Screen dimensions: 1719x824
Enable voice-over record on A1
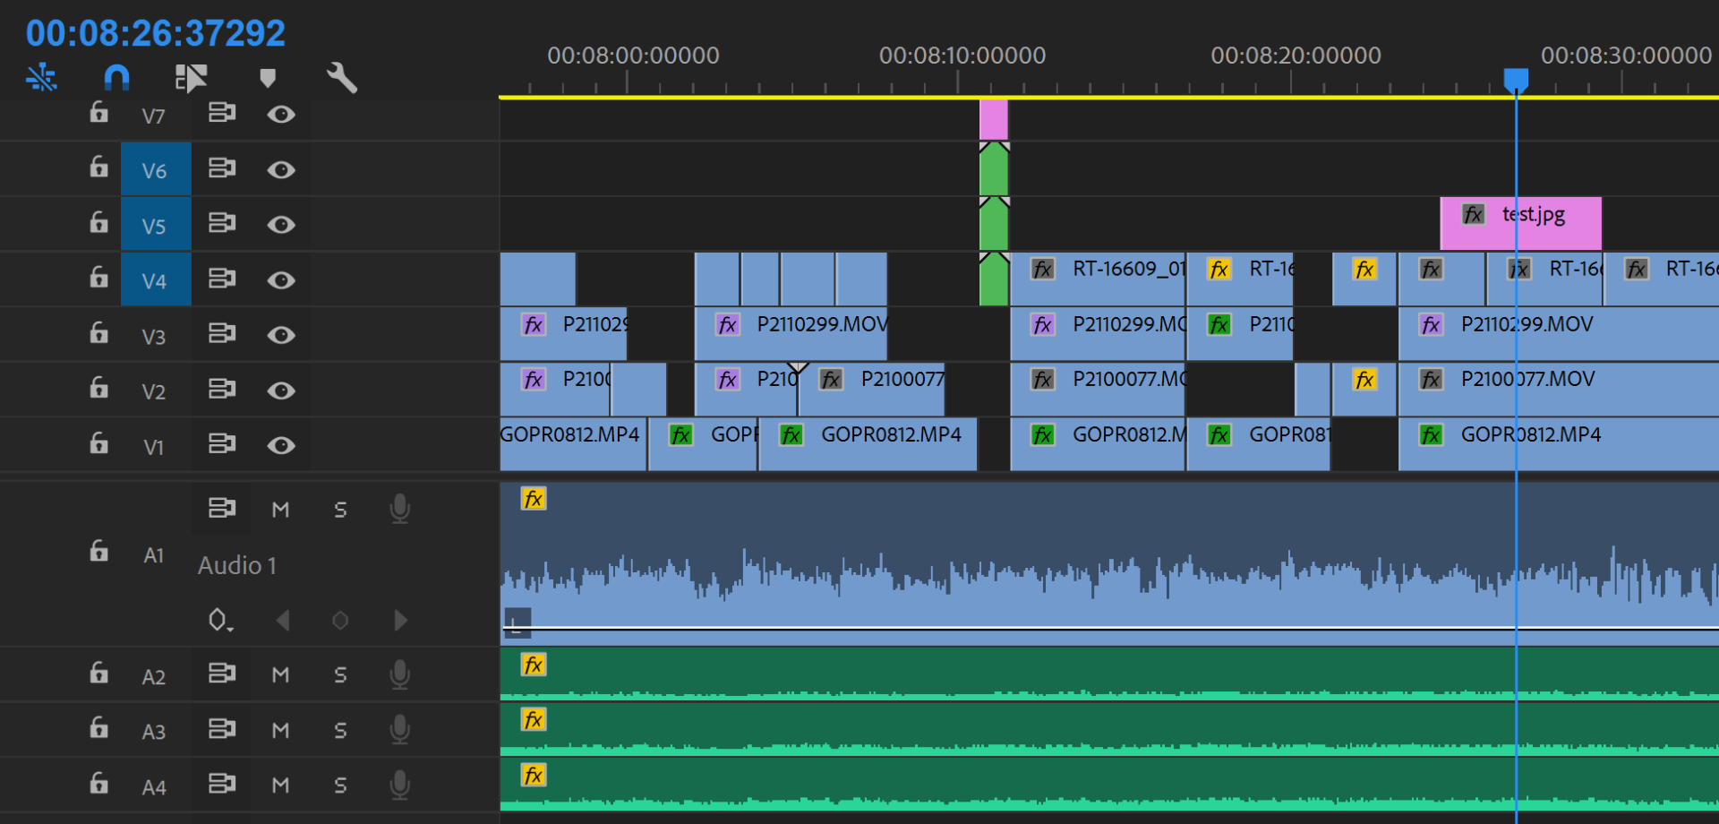[400, 509]
